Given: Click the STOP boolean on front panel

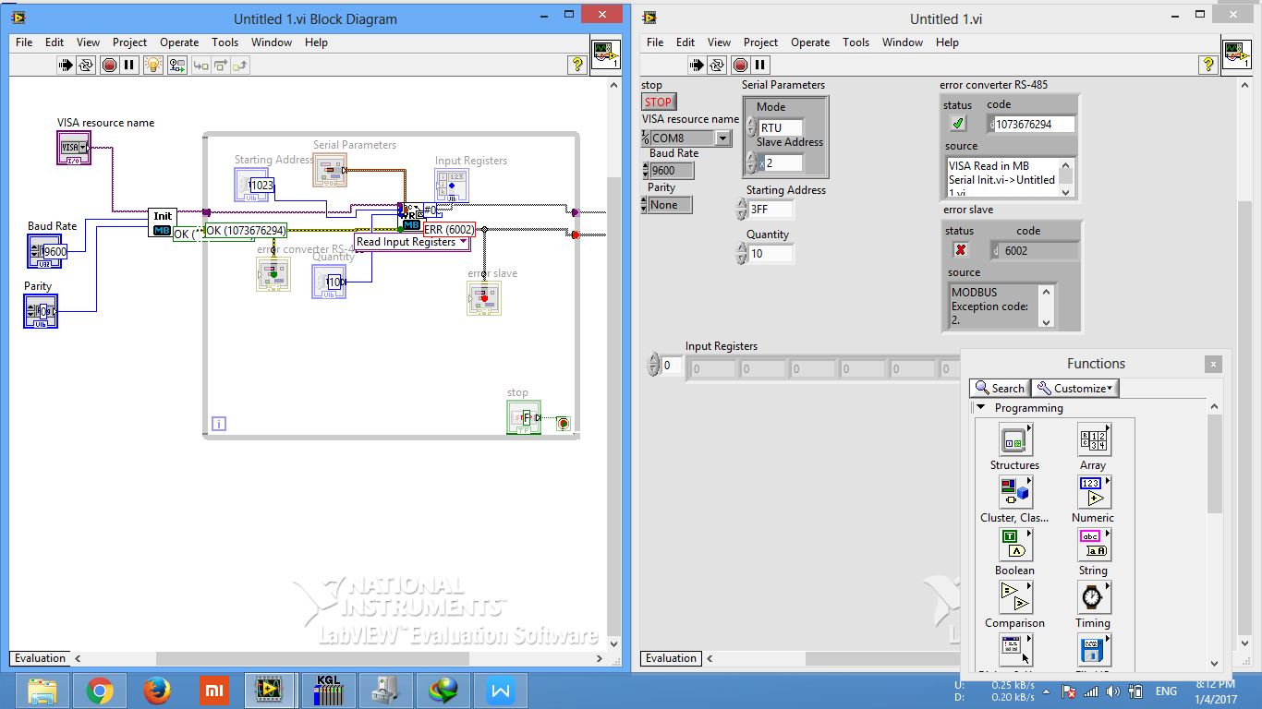Looking at the screenshot, I should (659, 102).
